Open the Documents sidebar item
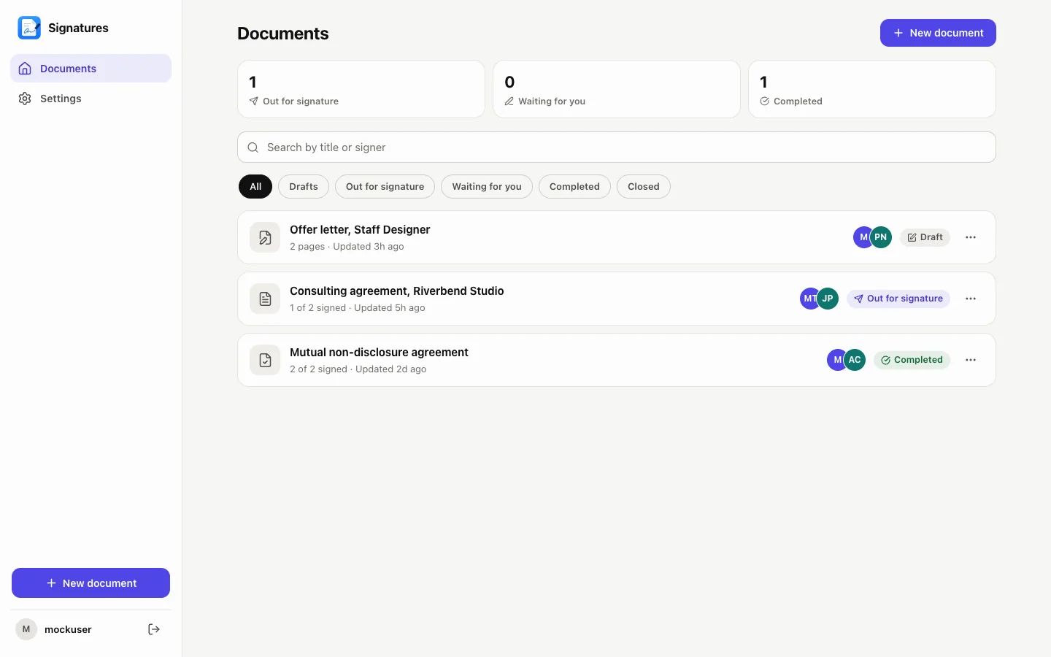1051x657 pixels. [91, 69]
